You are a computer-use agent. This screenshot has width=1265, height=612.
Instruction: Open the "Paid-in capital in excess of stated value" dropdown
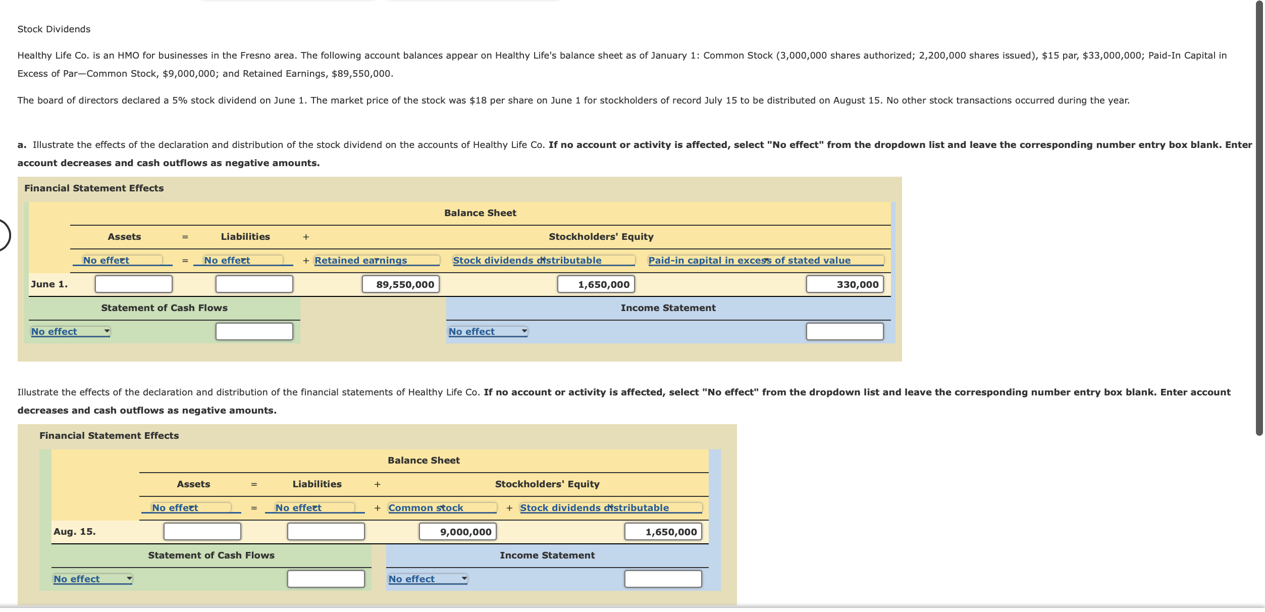point(764,260)
